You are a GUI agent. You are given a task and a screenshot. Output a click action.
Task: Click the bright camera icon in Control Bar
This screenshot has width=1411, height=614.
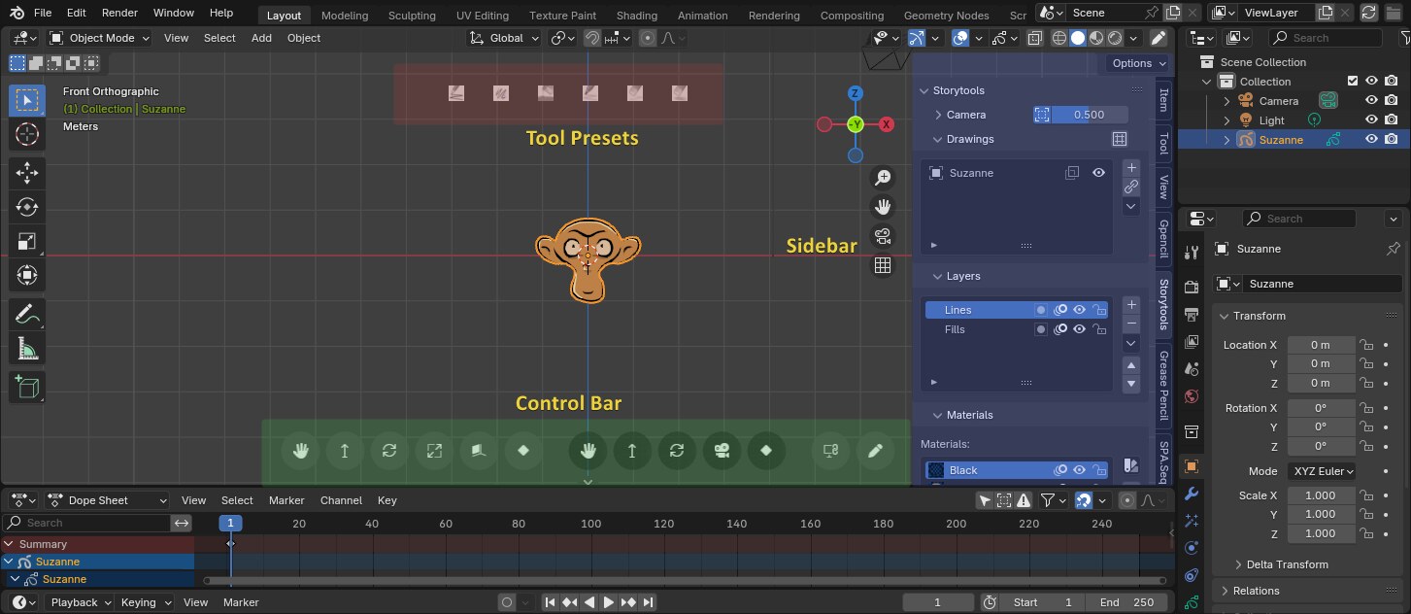pyautogui.click(x=722, y=451)
